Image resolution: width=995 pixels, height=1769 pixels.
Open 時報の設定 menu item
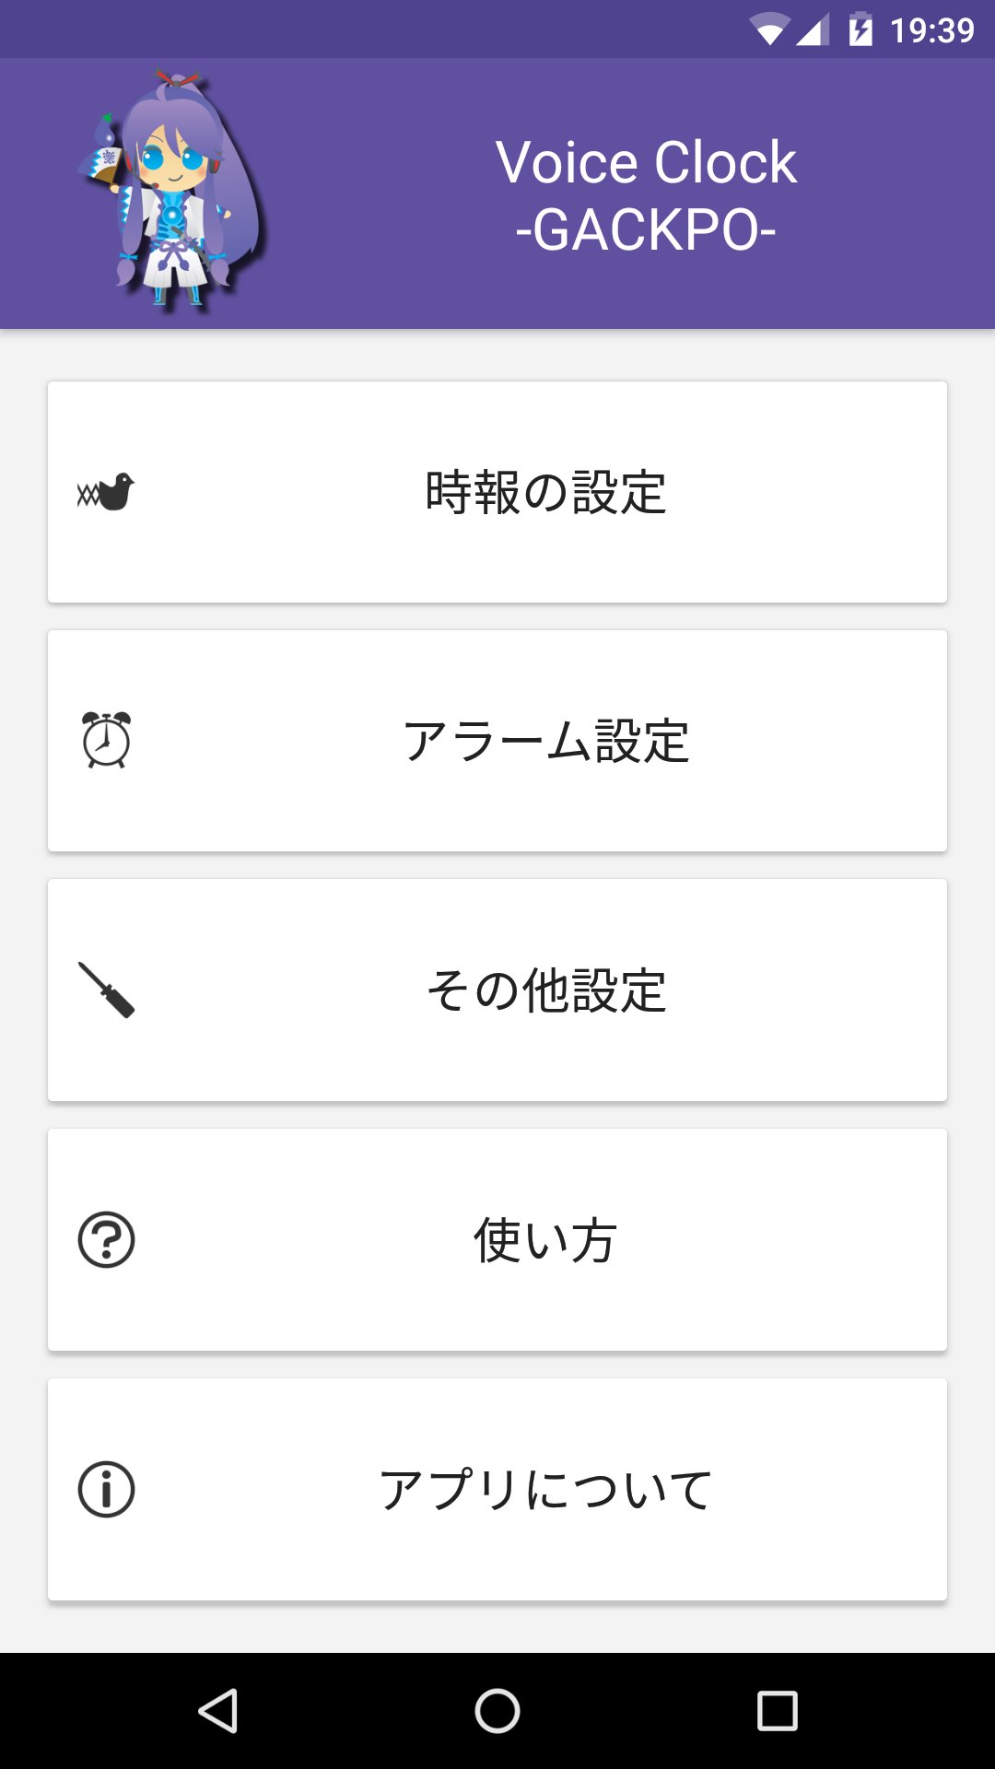pyautogui.click(x=545, y=492)
